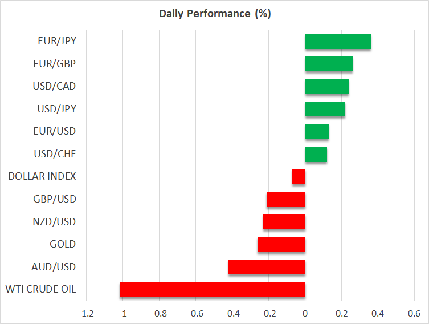The image size is (429, 324).
Task: Click the -1.2 axis tick label
Action: click(86, 314)
